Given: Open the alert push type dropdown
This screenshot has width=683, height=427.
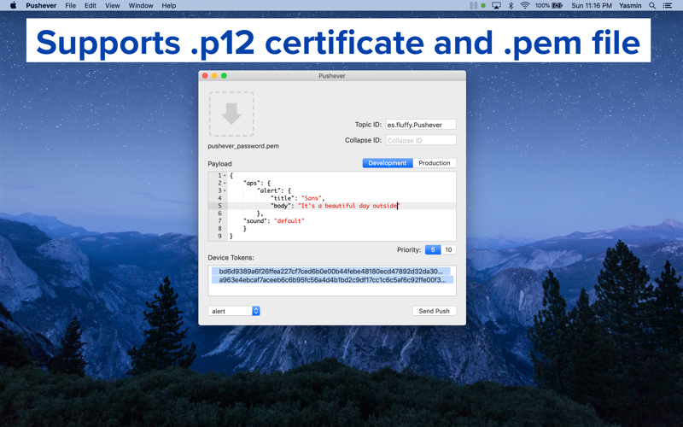Looking at the screenshot, I should (234, 311).
